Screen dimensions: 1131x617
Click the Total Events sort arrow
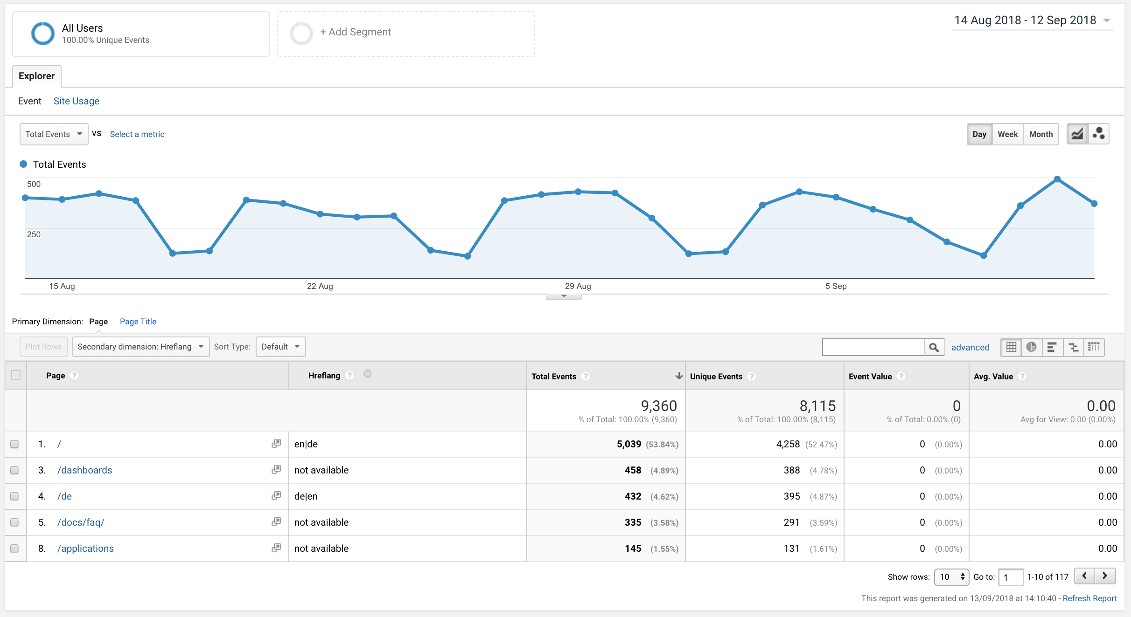click(678, 376)
